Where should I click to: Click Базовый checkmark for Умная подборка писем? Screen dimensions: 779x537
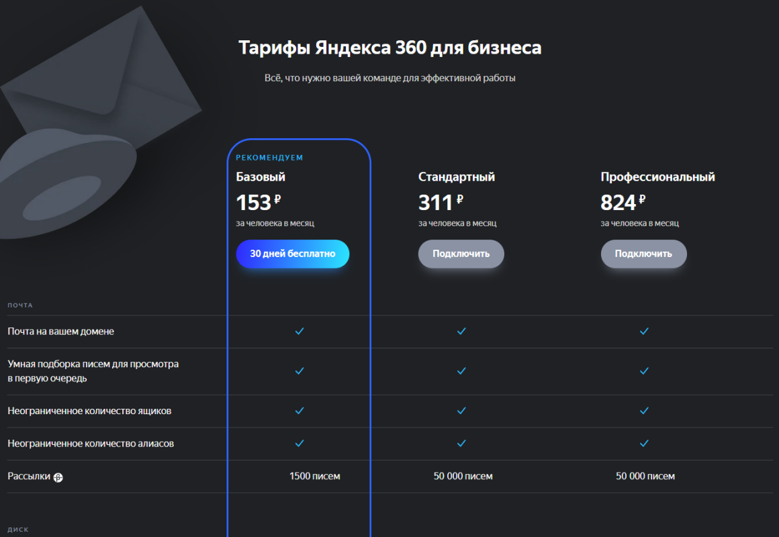click(x=300, y=371)
